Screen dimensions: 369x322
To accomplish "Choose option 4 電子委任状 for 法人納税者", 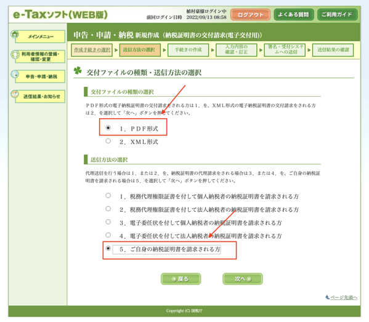I will [x=108, y=235].
